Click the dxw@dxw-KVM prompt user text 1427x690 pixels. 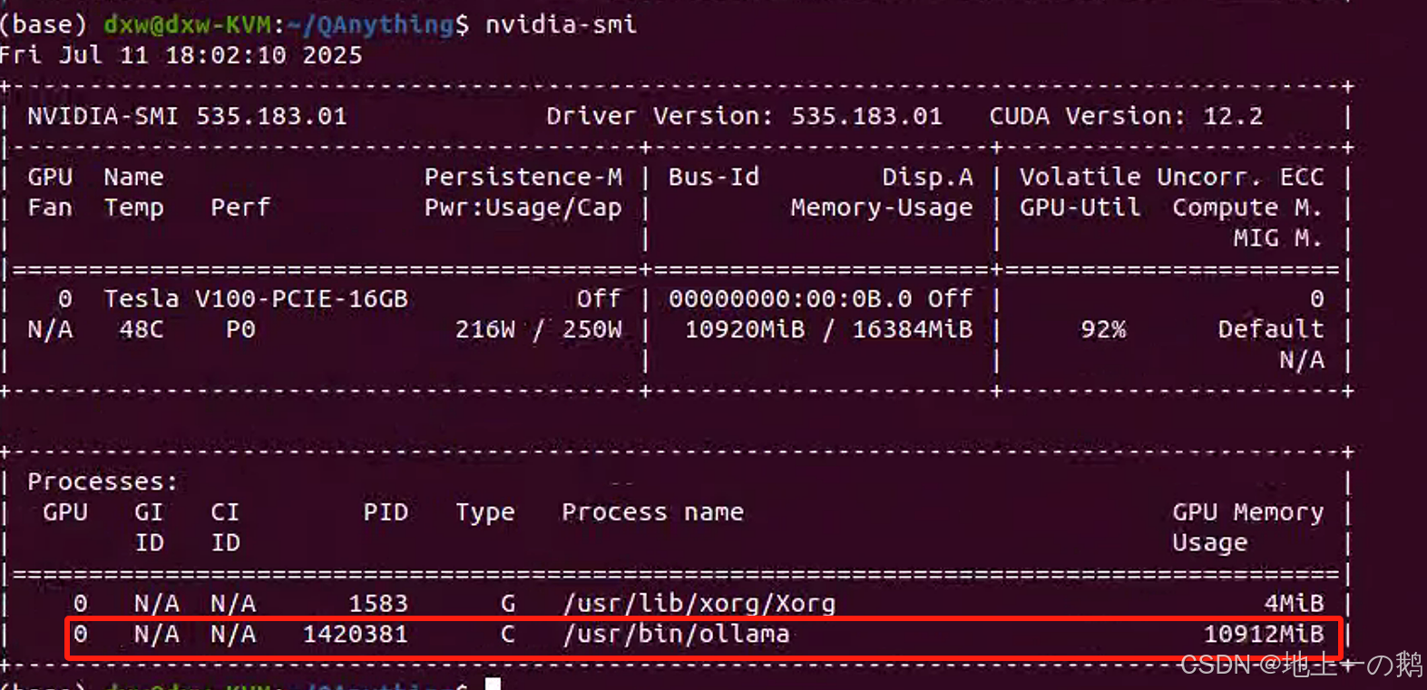pyautogui.click(x=187, y=24)
